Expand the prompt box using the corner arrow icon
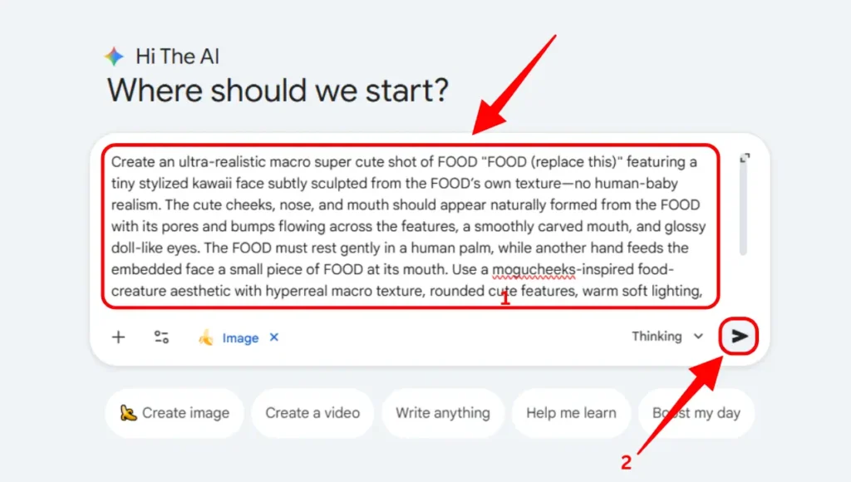This screenshot has height=482, width=851. [x=745, y=156]
